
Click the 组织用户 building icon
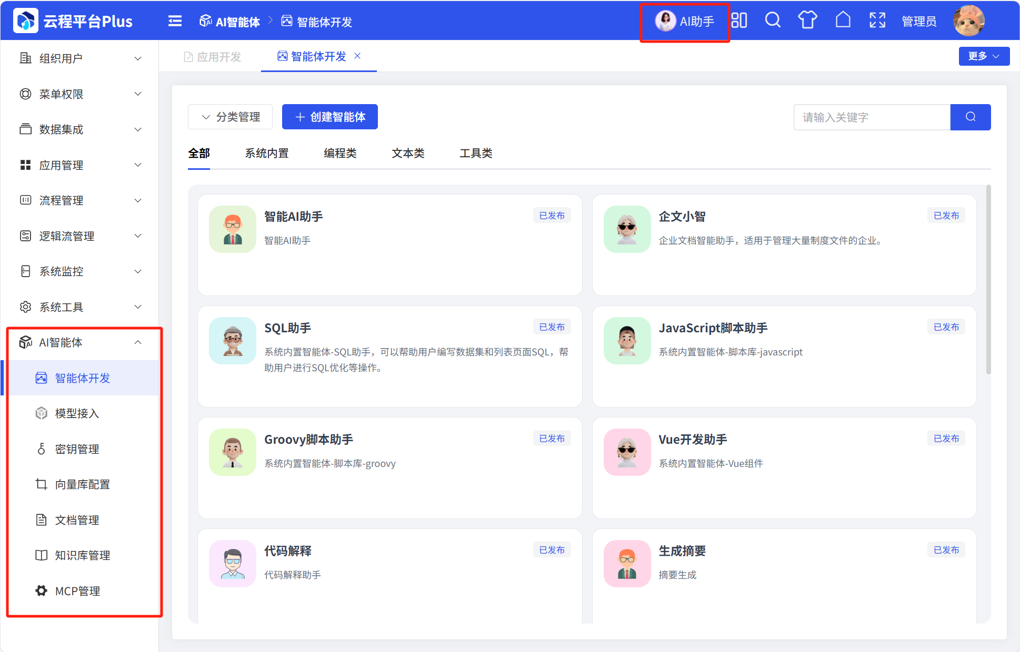coord(25,58)
